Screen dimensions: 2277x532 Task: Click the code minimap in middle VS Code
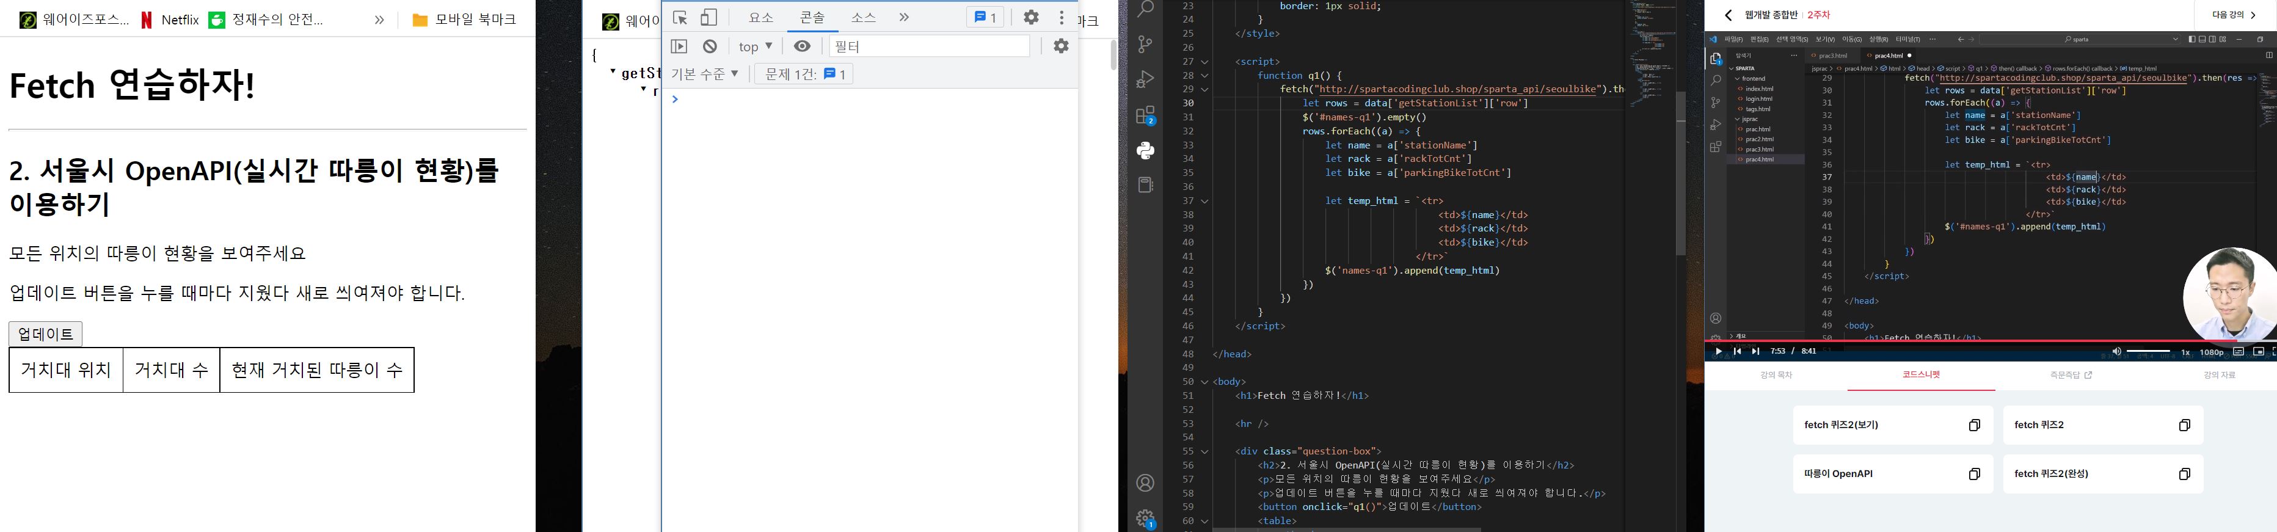[1652, 55]
